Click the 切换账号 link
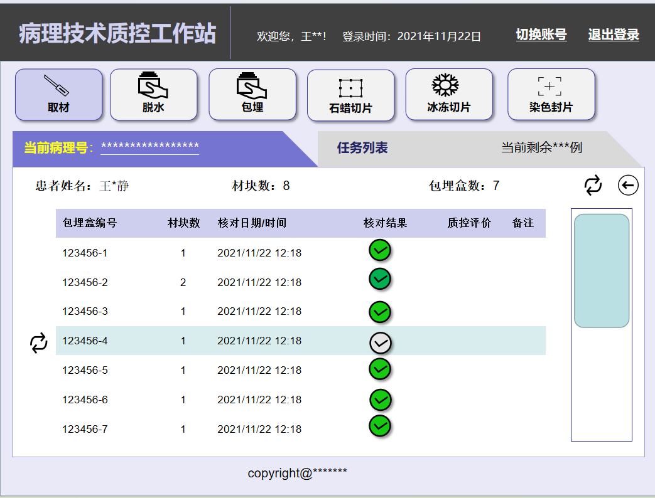Image resolution: width=655 pixels, height=498 pixels. coord(541,35)
